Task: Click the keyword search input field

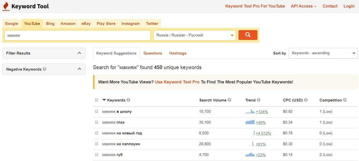Action: pos(77,35)
